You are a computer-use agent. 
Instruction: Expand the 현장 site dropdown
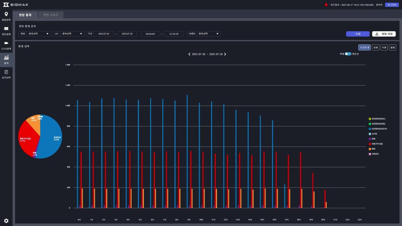[x=38, y=34]
